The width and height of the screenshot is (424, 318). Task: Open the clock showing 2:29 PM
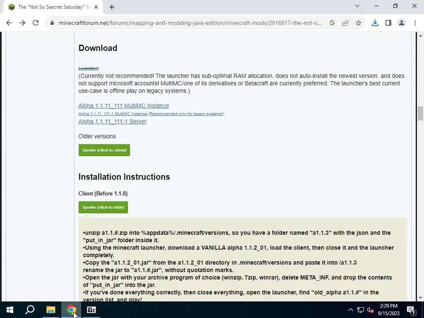click(x=388, y=310)
